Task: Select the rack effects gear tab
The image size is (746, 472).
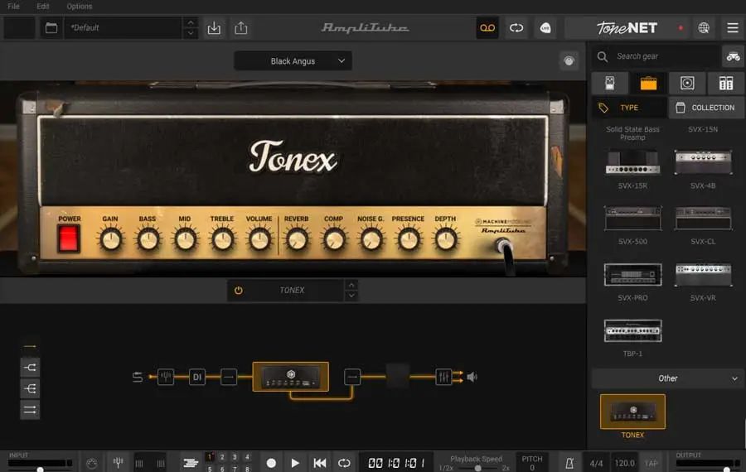Action: (726, 83)
